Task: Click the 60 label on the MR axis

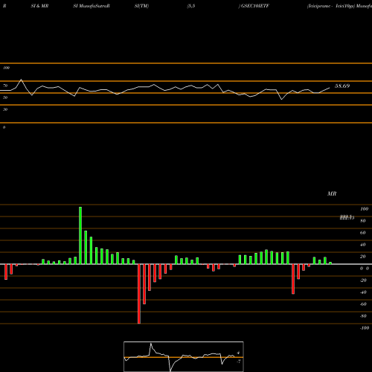Action: [363, 233]
